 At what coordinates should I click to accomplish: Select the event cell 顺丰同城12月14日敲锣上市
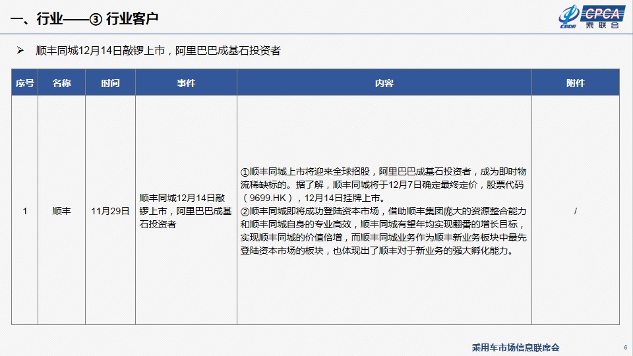point(186,211)
